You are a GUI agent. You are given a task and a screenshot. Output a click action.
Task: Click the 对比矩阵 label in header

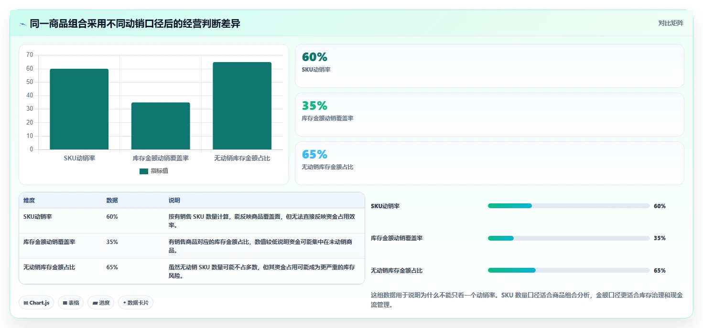click(671, 23)
